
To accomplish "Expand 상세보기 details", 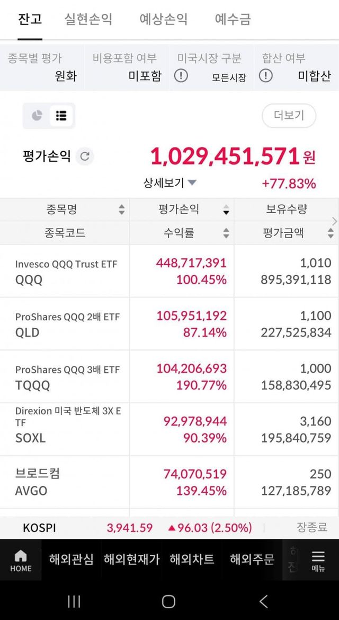I will click(x=169, y=183).
